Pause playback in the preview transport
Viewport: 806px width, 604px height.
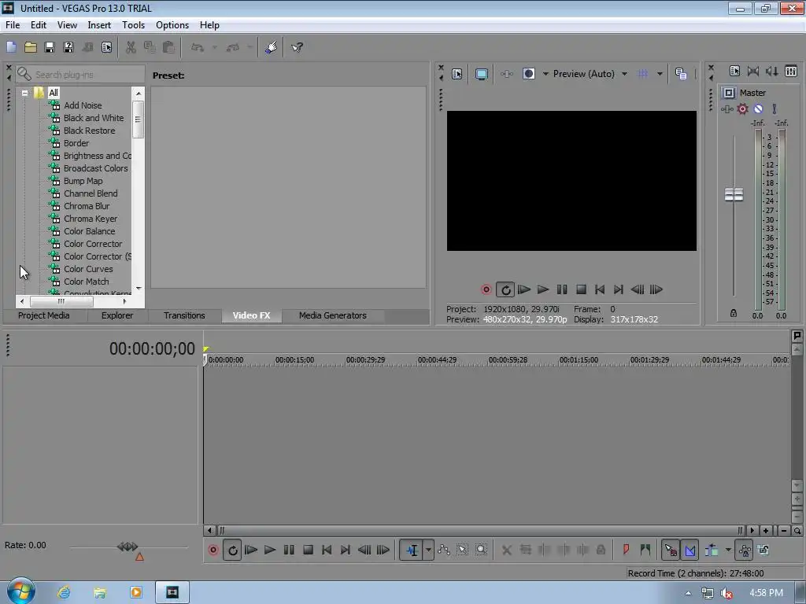tap(562, 289)
